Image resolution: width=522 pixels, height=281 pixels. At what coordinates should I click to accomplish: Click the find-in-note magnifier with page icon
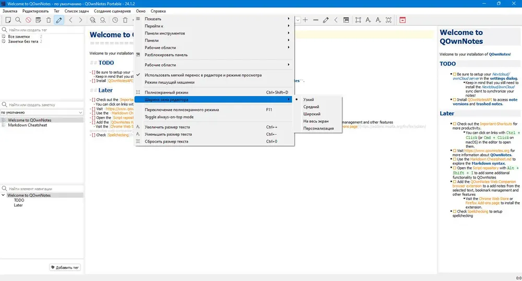(93, 20)
